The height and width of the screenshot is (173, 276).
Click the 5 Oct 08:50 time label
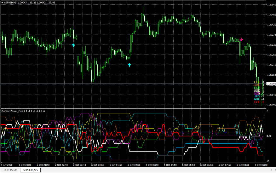pyautogui.click(x=243, y=165)
